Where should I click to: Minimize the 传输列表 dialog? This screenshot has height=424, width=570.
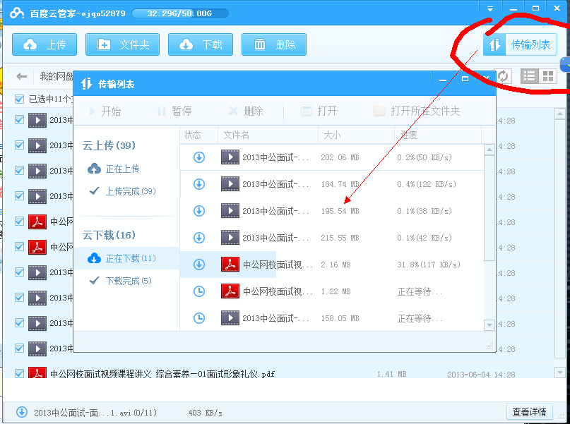pyautogui.click(x=442, y=80)
